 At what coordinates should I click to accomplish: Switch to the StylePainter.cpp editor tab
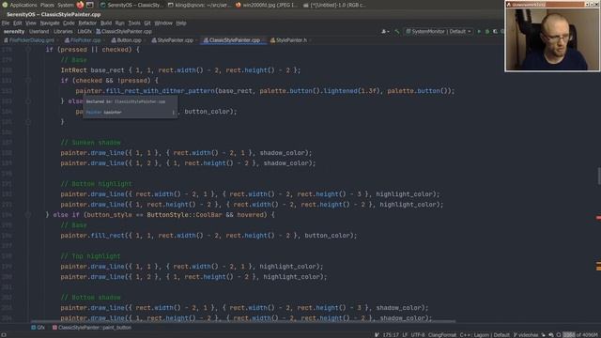[x=173, y=40]
